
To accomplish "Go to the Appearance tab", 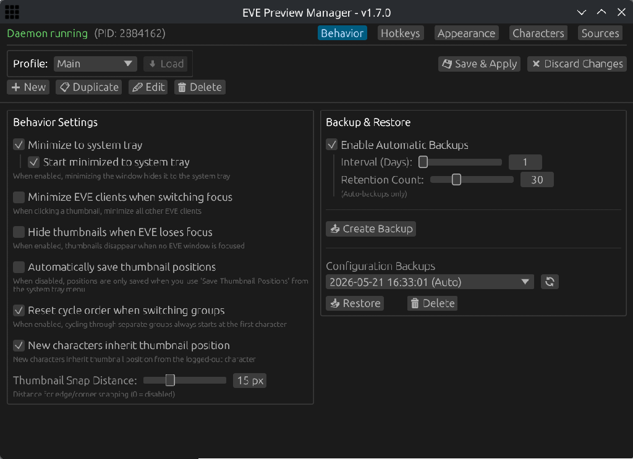I will click(466, 33).
